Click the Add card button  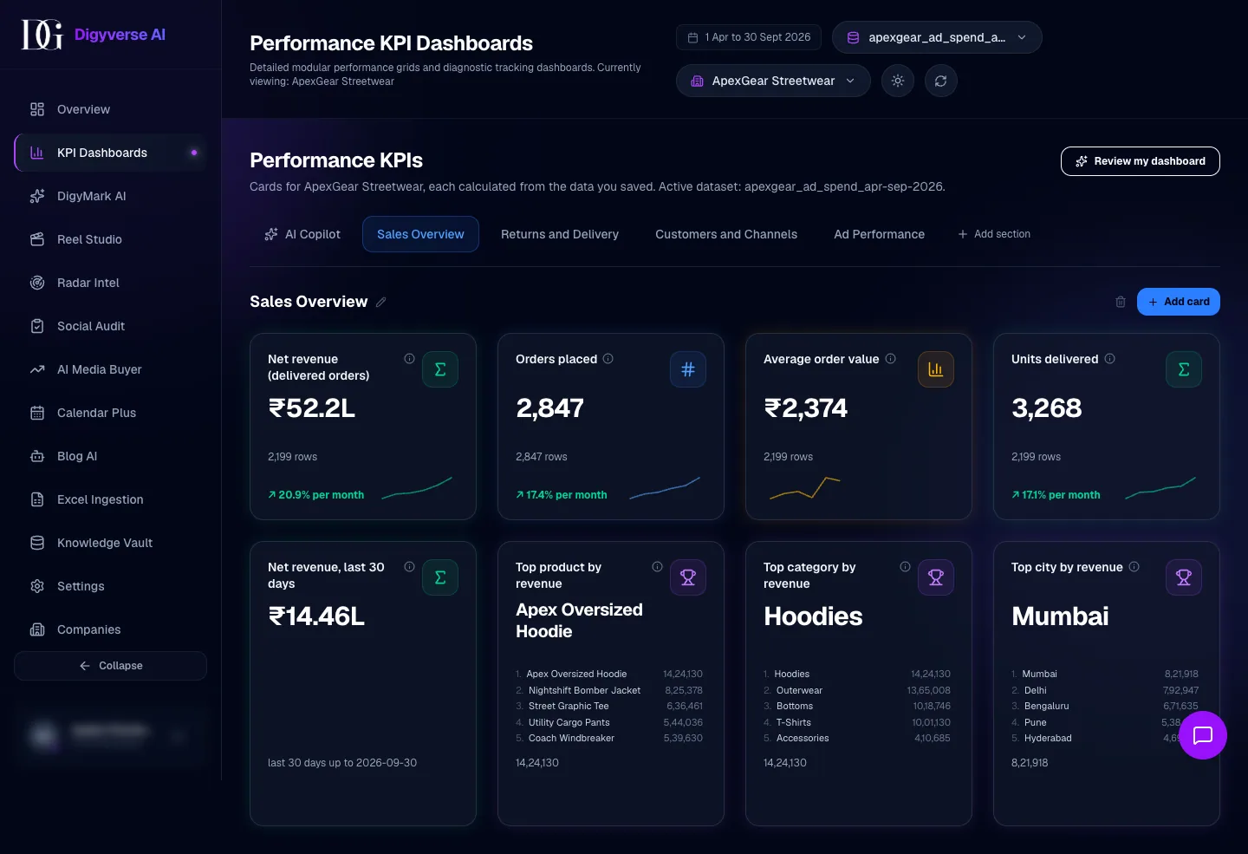(1179, 302)
